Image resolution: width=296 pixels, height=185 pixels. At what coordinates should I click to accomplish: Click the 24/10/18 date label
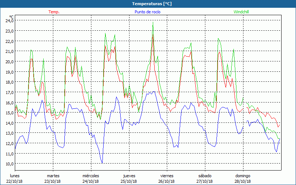click(x=91, y=181)
